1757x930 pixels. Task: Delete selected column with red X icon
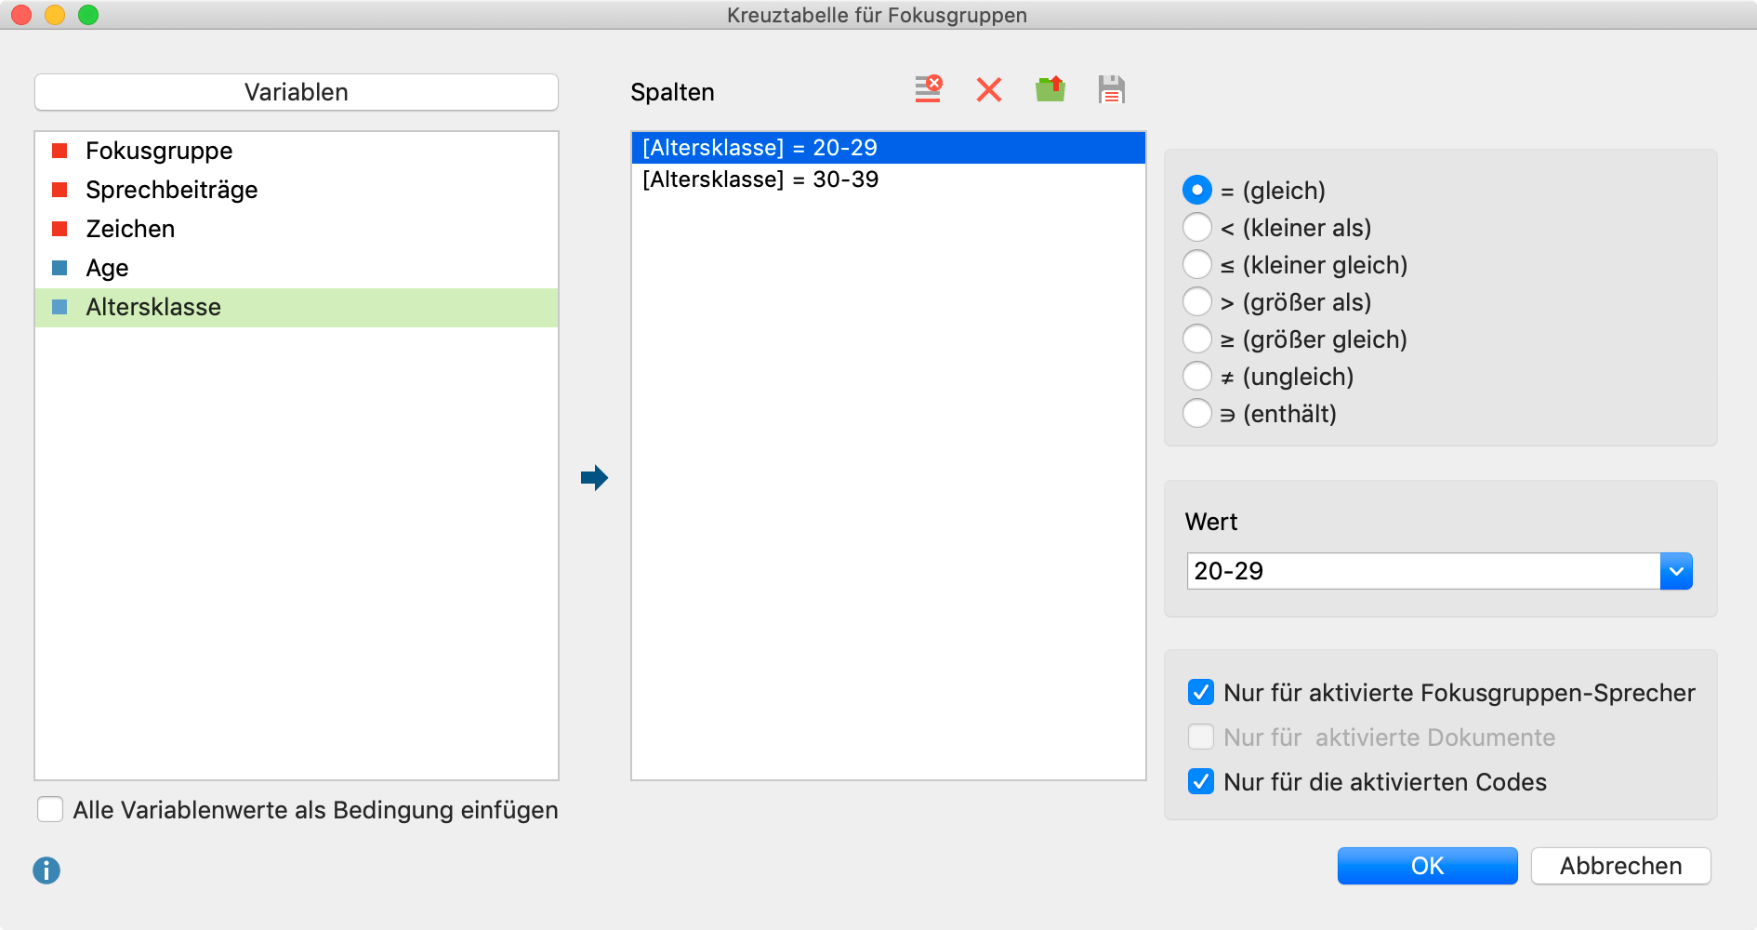[x=989, y=89]
